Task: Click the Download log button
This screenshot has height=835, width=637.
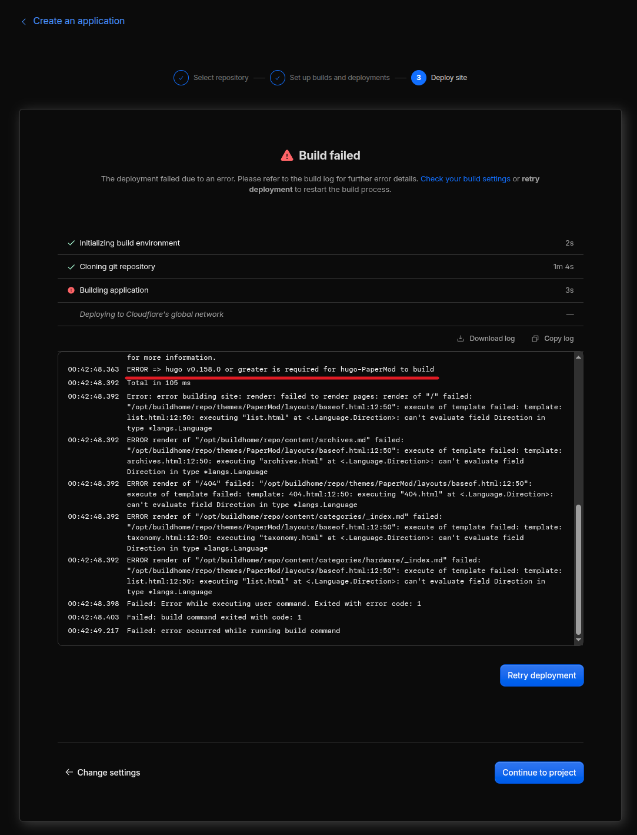Action: pos(486,339)
